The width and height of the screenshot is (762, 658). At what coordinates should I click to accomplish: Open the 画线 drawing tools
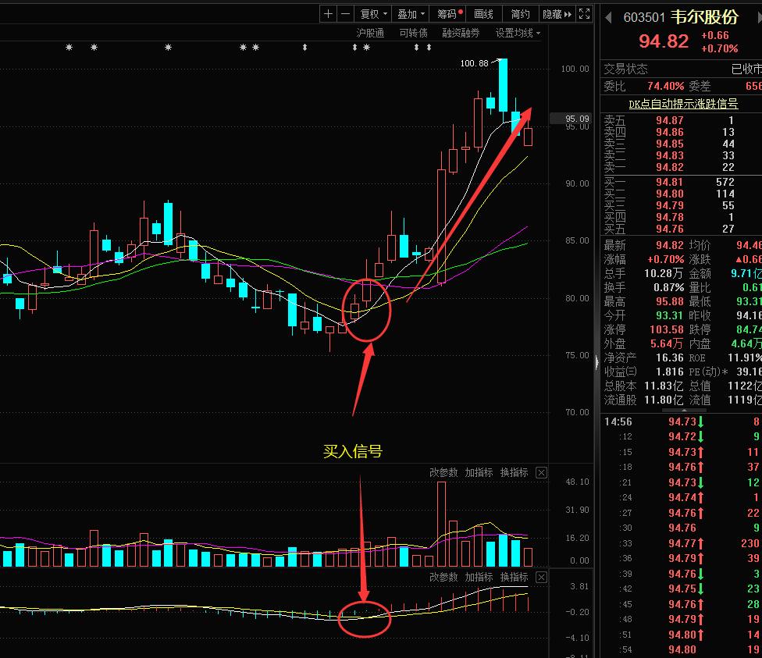click(x=483, y=14)
